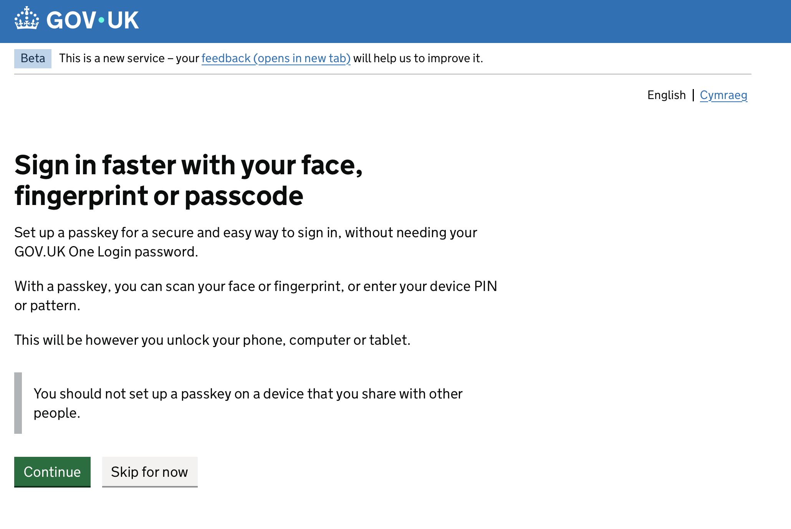
Task: Click the green Continue button
Action: pos(52,472)
